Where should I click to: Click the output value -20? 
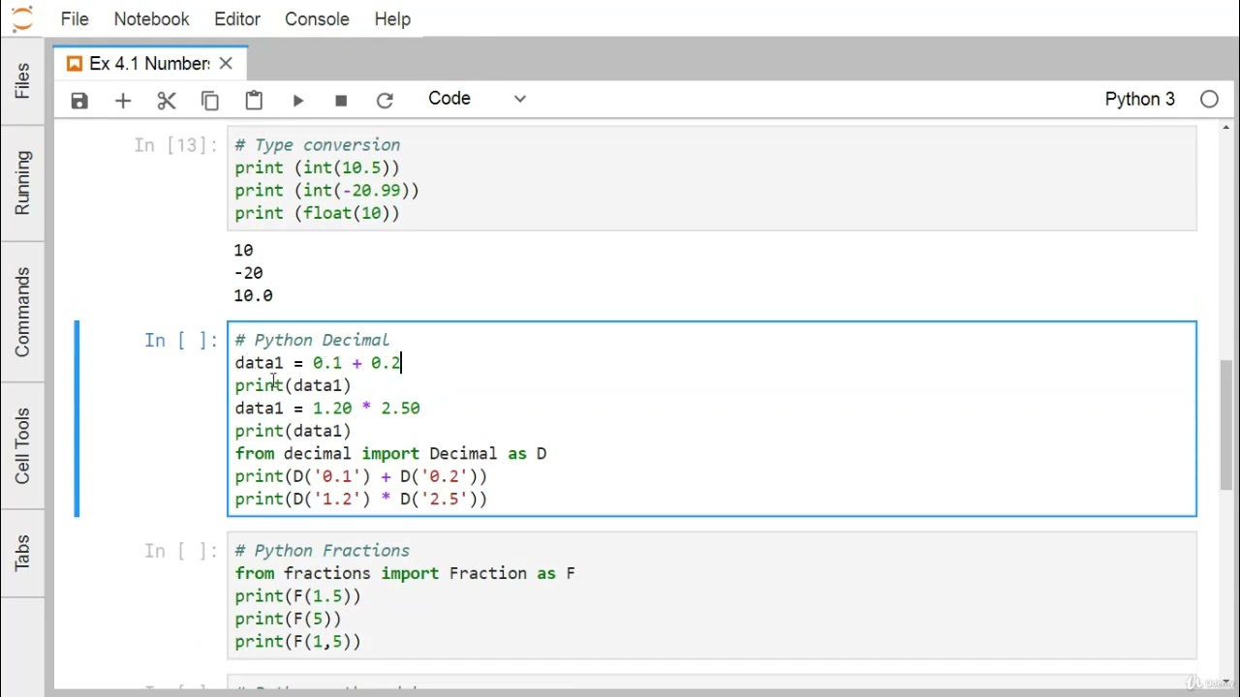tap(248, 273)
